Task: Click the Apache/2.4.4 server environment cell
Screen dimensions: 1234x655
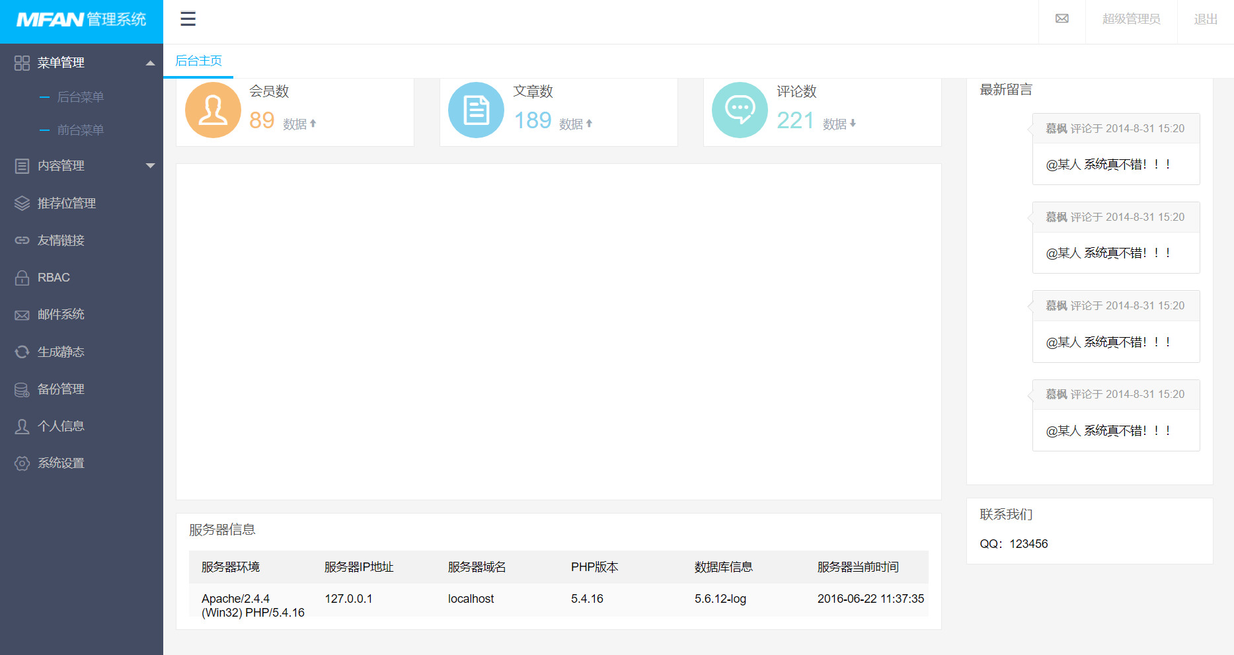Action: pyautogui.click(x=252, y=605)
